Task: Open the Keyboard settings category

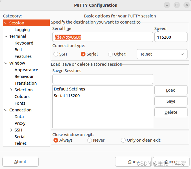Action: (x=24, y=43)
